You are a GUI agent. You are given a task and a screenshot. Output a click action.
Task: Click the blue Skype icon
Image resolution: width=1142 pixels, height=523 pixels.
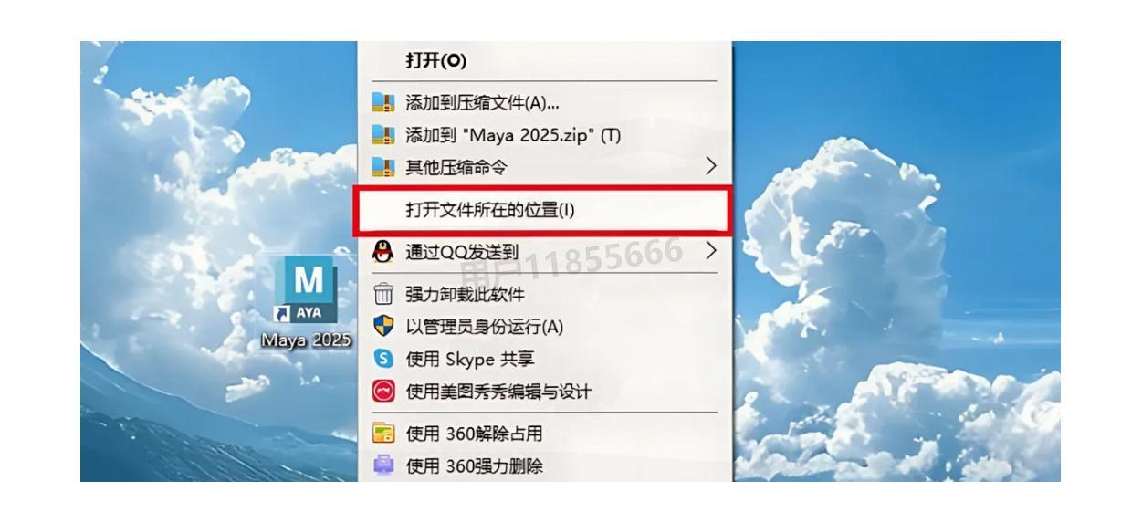tap(383, 360)
